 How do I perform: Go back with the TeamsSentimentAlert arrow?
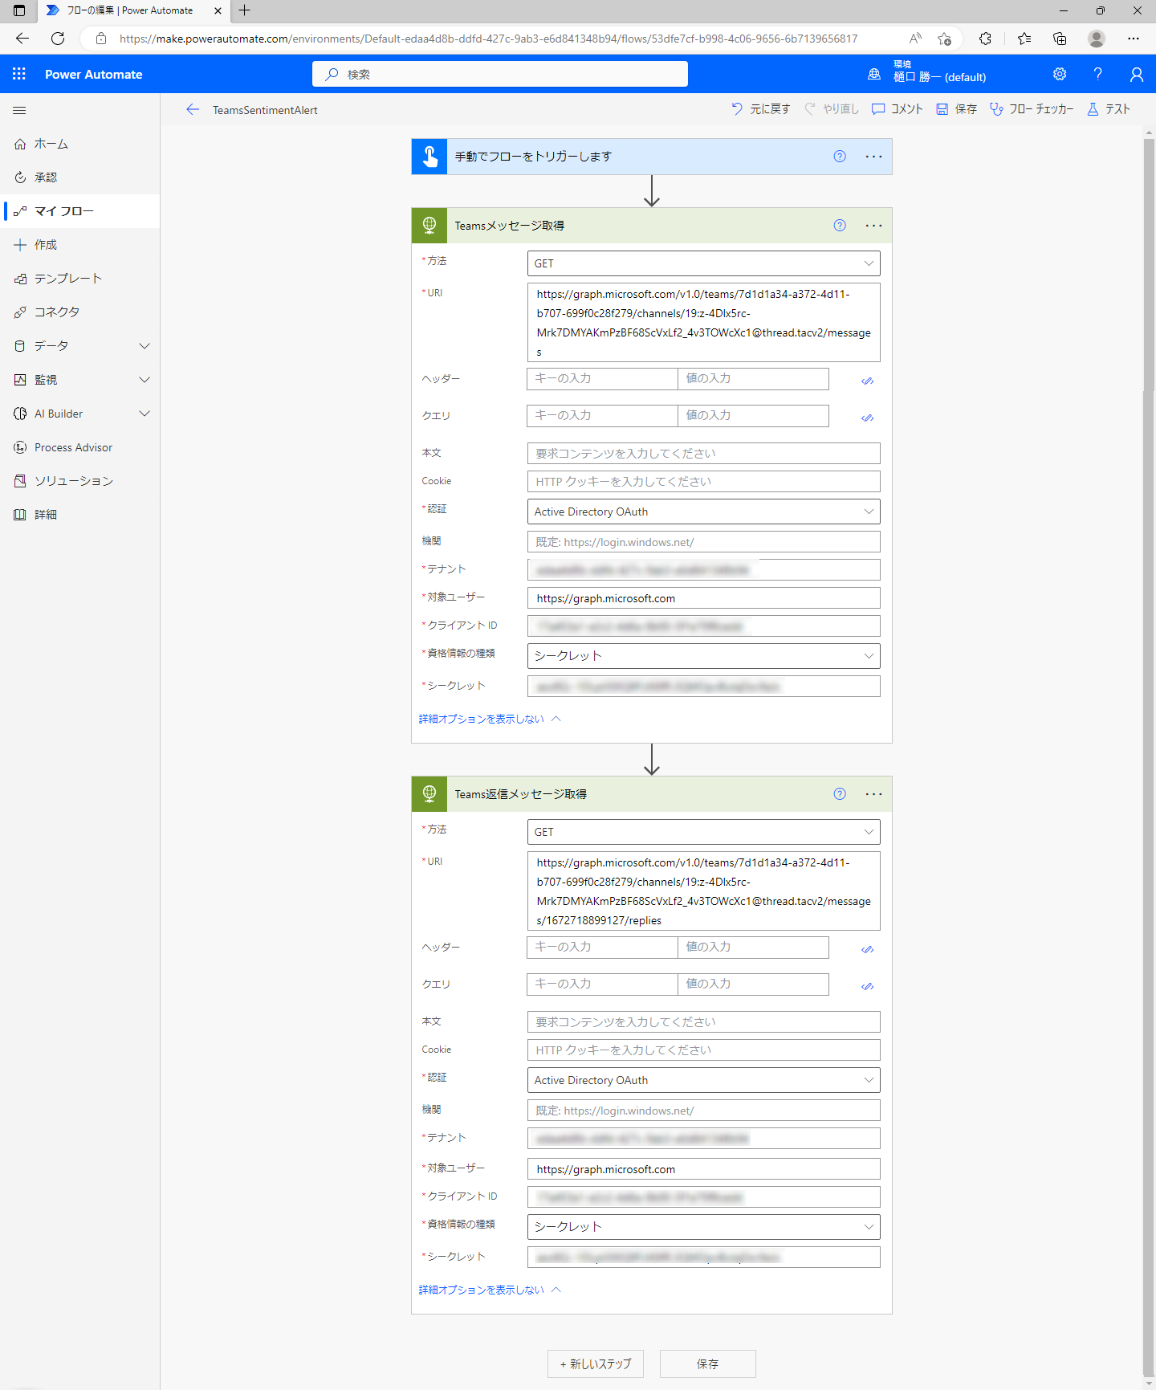pyautogui.click(x=193, y=110)
